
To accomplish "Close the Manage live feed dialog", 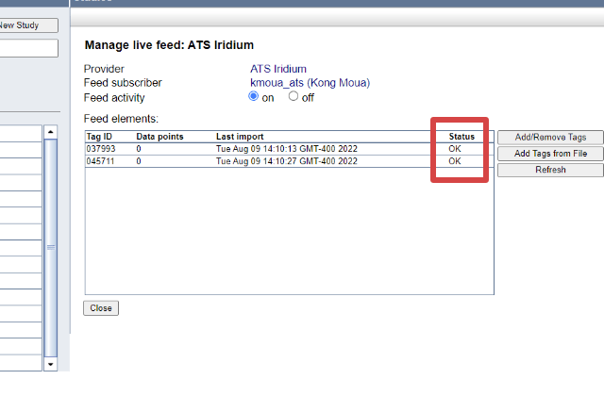I will click(x=101, y=308).
